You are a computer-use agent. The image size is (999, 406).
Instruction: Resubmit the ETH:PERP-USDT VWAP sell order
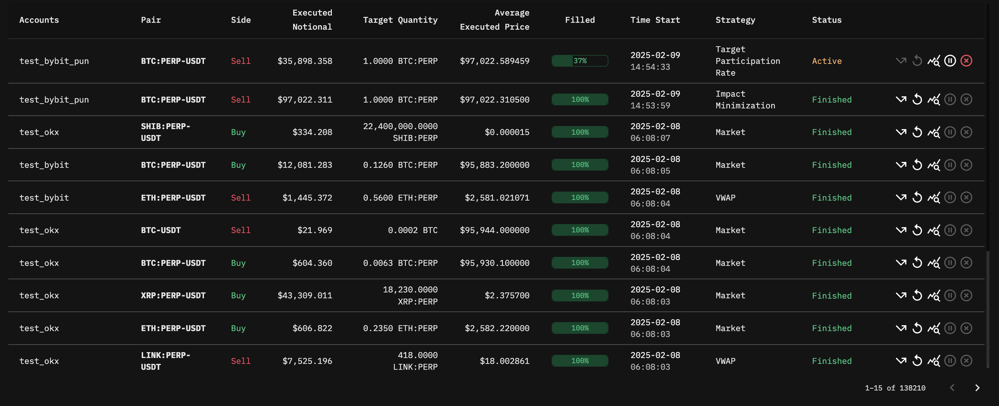click(917, 197)
